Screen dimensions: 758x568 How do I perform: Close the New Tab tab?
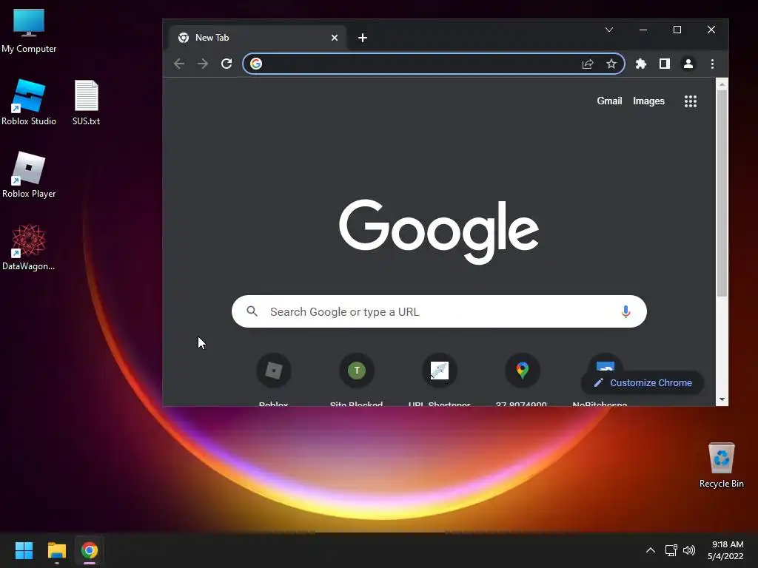335,38
